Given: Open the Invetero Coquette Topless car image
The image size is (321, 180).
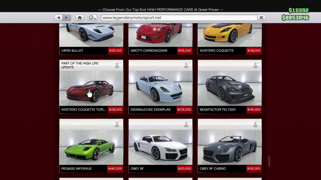Looking at the screenshot, I should 91,88.
